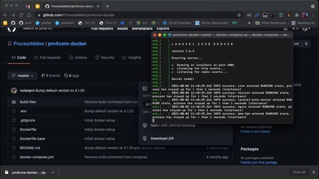Click the Chrome profile avatar
Image resolution: width=319 pixels, height=179 pixels.
click(305, 15)
